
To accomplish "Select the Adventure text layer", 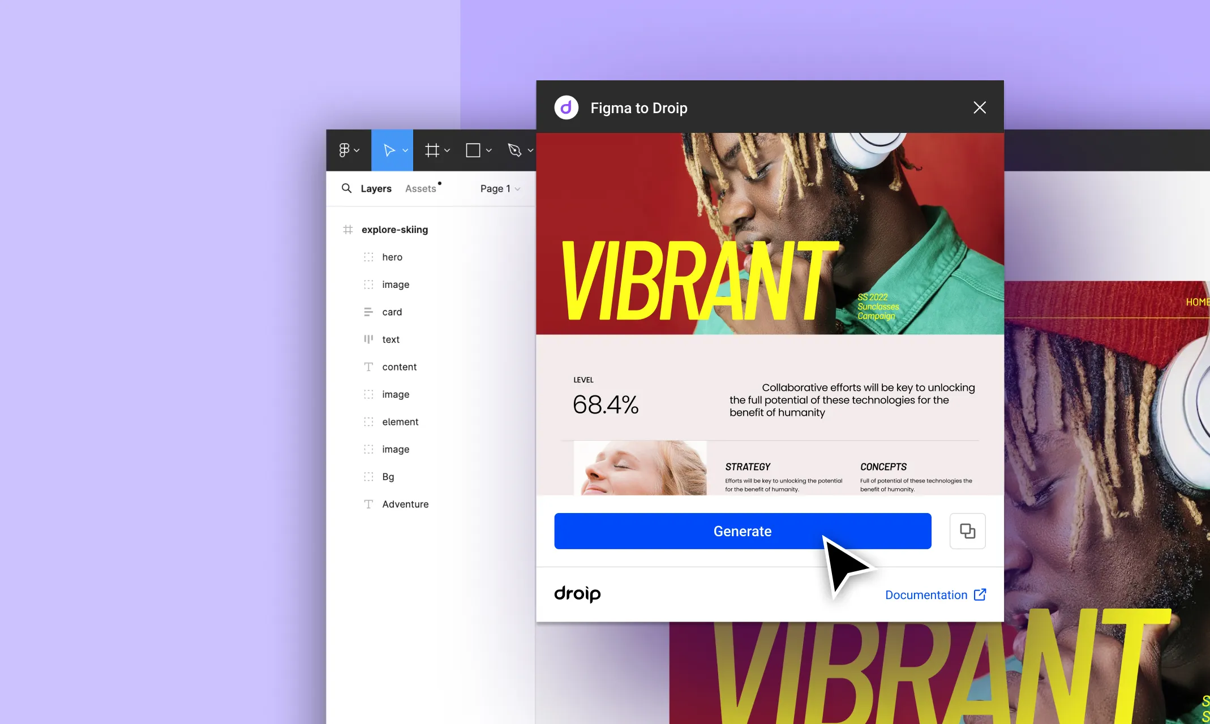I will pos(405,503).
